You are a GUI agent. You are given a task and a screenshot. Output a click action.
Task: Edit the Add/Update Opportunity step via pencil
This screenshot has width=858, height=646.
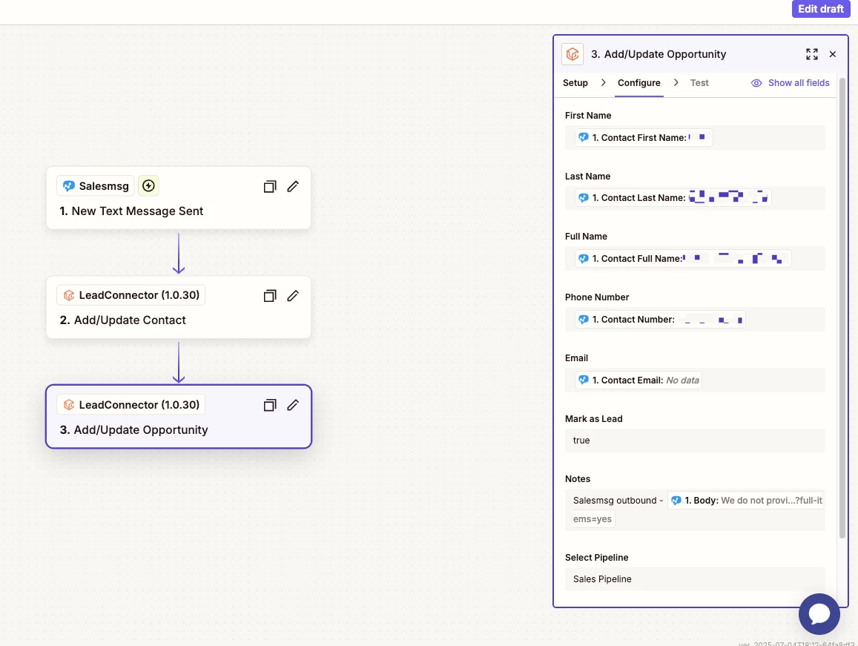[x=293, y=405]
